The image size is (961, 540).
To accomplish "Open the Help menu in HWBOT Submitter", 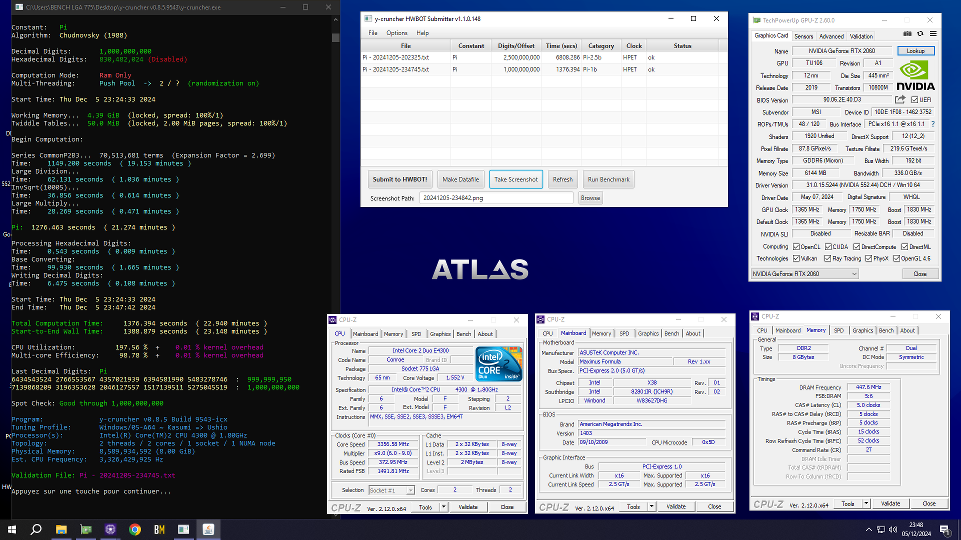I will point(423,33).
